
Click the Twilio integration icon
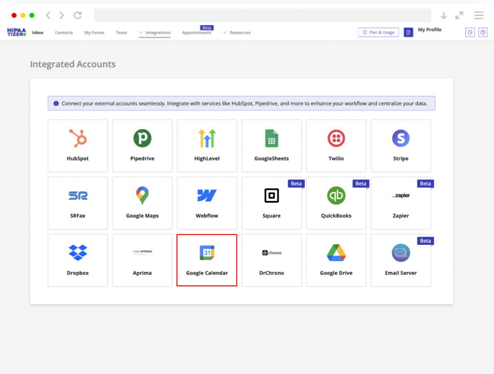[x=336, y=138]
